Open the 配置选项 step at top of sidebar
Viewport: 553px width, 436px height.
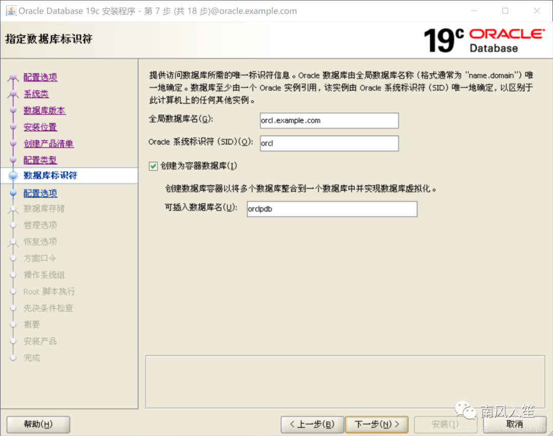[40, 77]
